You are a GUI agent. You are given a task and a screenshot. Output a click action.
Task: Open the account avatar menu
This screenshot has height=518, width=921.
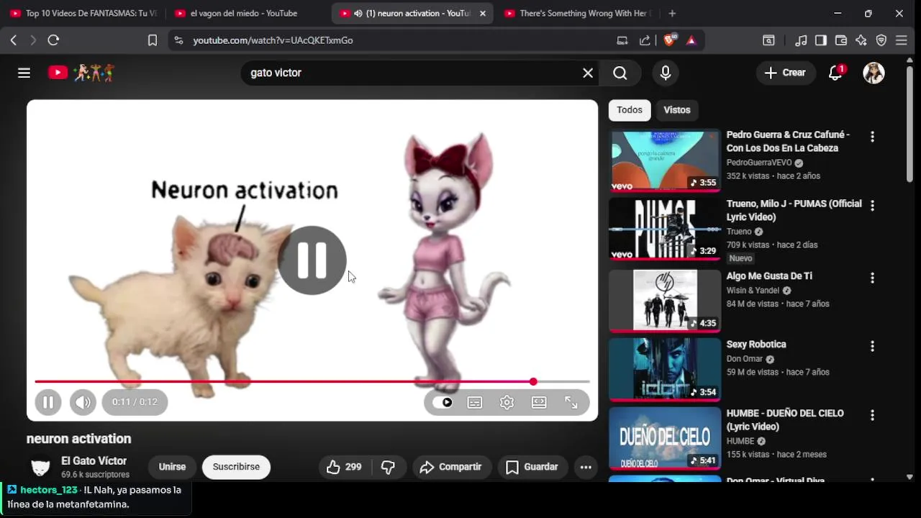tap(874, 73)
